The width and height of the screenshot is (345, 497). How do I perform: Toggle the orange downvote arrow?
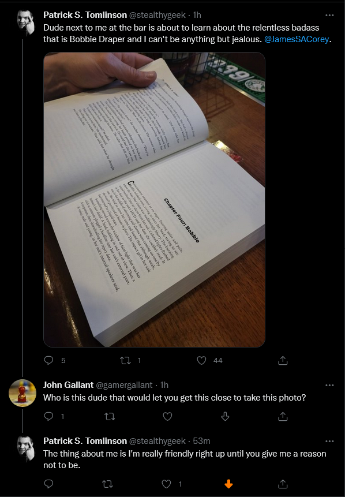point(228,484)
